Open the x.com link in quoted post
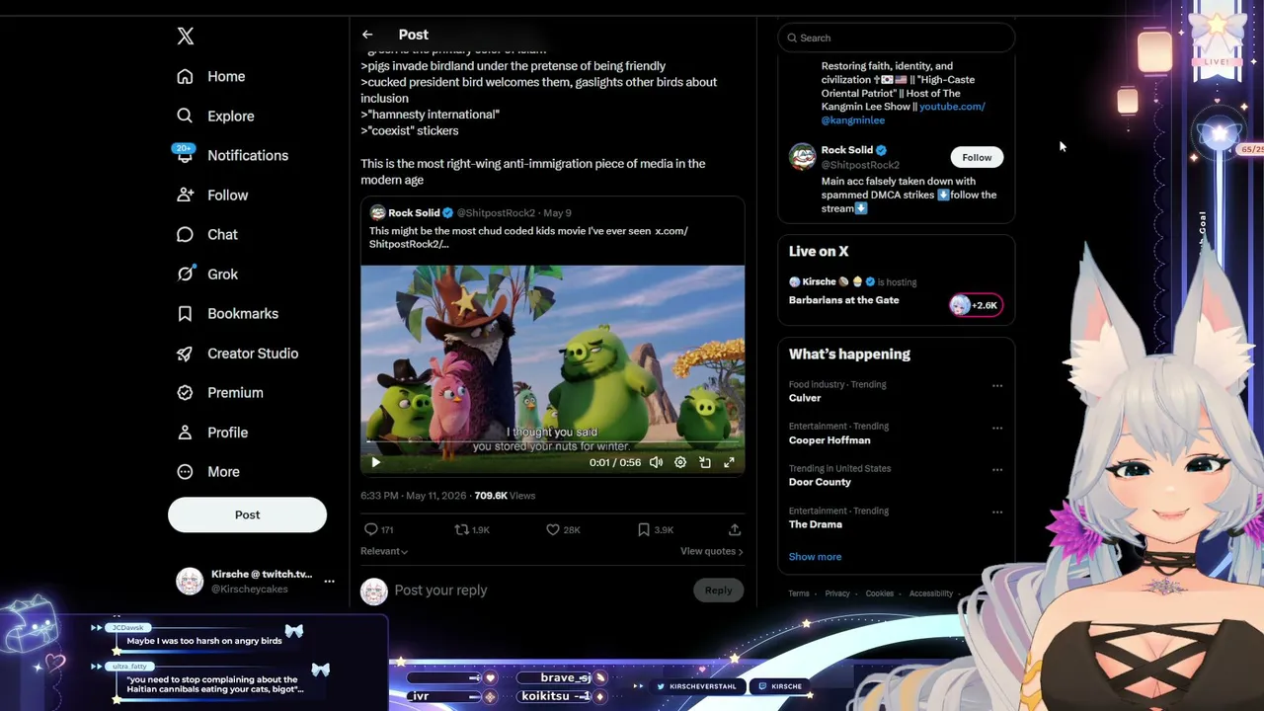Viewport: 1264px width, 711px height. click(x=671, y=231)
